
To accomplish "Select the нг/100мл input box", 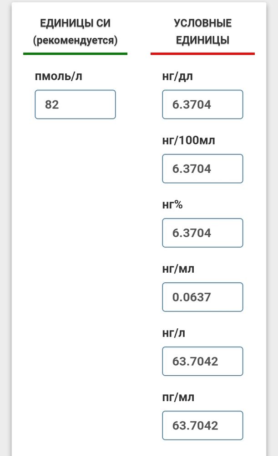I will (x=202, y=169).
